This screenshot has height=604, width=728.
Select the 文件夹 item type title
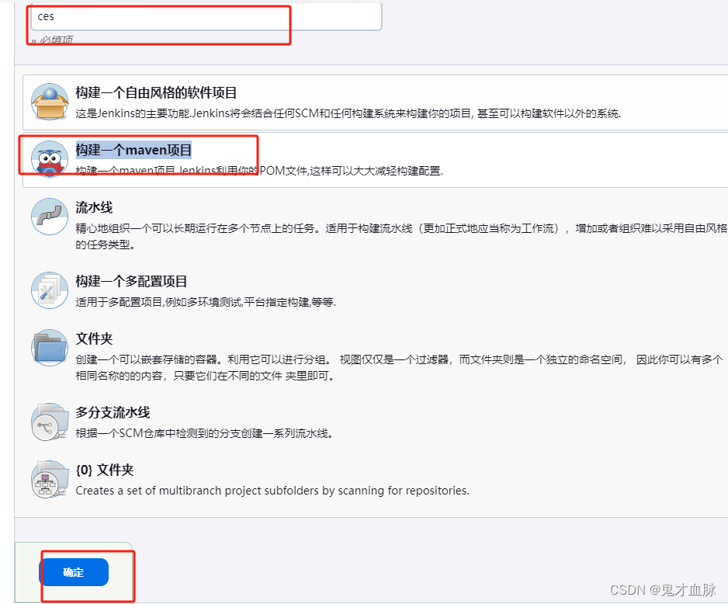pos(94,339)
